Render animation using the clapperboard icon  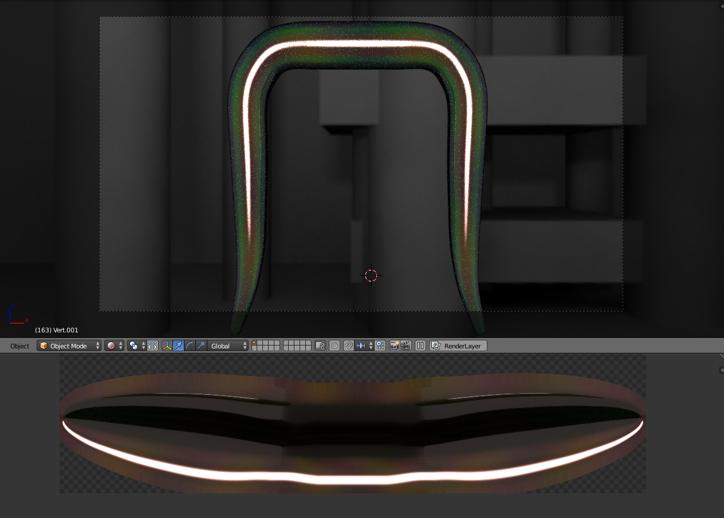407,346
